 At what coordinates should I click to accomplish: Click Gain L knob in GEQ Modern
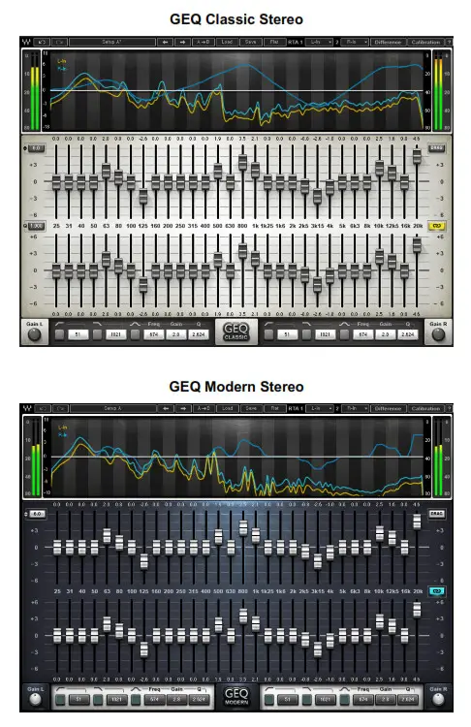[x=36, y=700]
